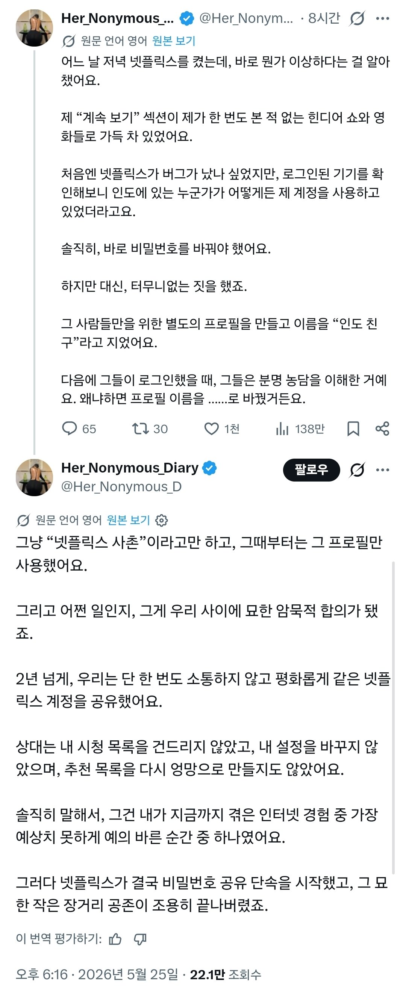Open the profile avatar of the main tweet
The height and width of the screenshot is (998, 406).
(x=34, y=477)
